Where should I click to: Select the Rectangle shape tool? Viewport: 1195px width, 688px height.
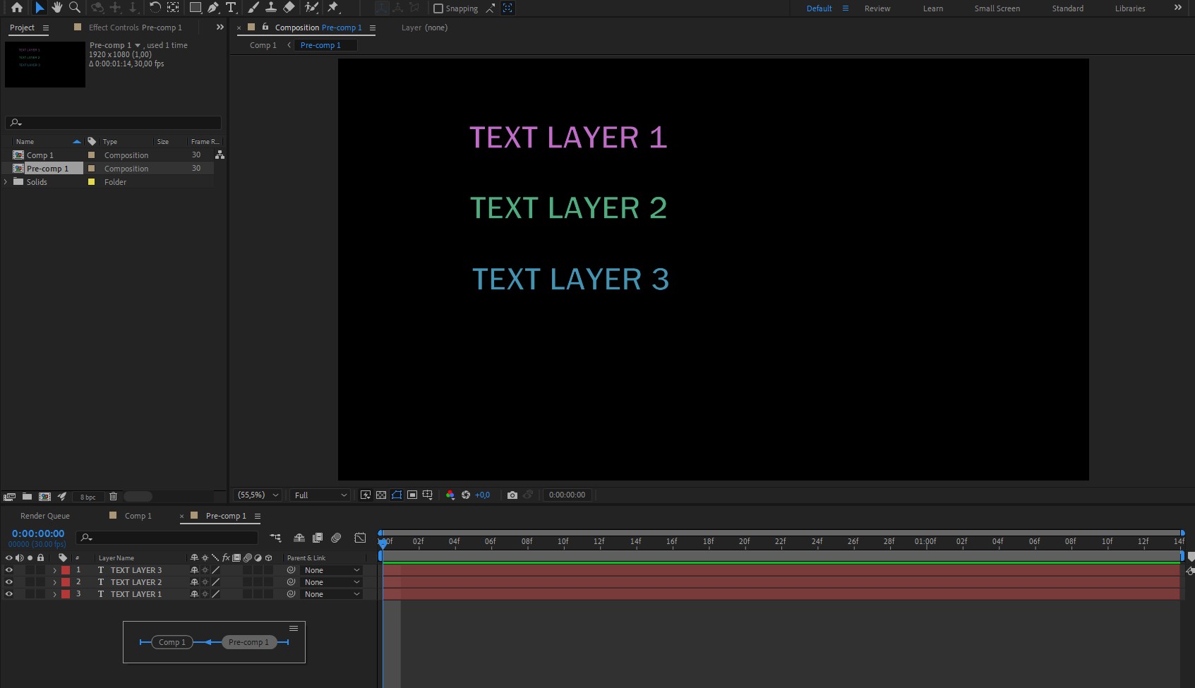(196, 8)
